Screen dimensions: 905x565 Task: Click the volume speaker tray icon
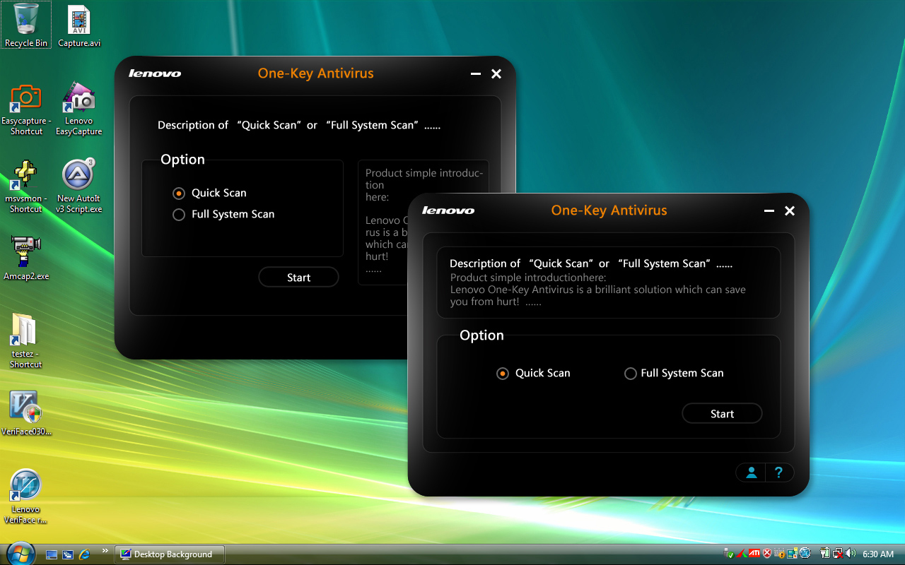[x=851, y=554]
